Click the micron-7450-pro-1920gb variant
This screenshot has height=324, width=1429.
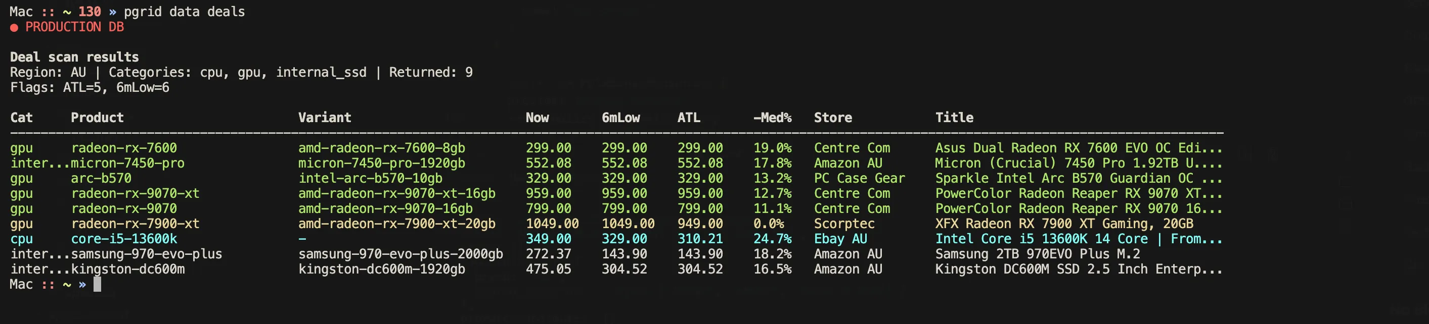coord(382,164)
